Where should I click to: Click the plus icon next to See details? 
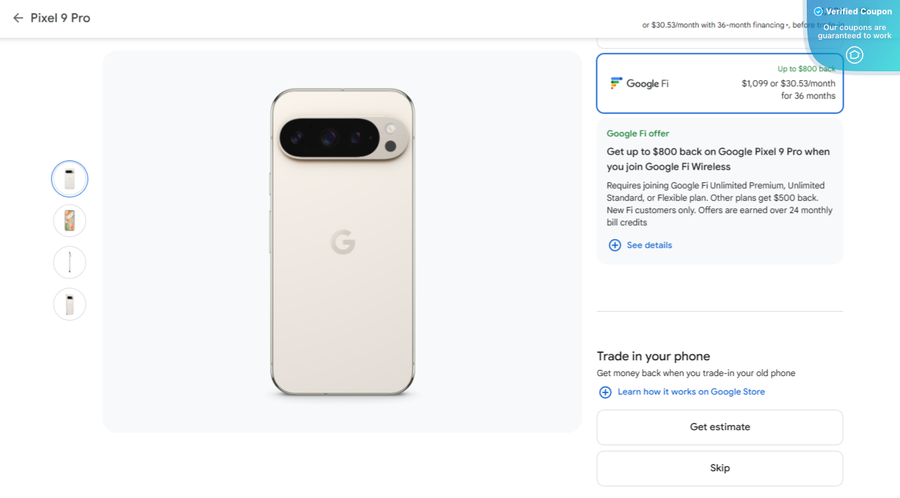[x=615, y=245]
